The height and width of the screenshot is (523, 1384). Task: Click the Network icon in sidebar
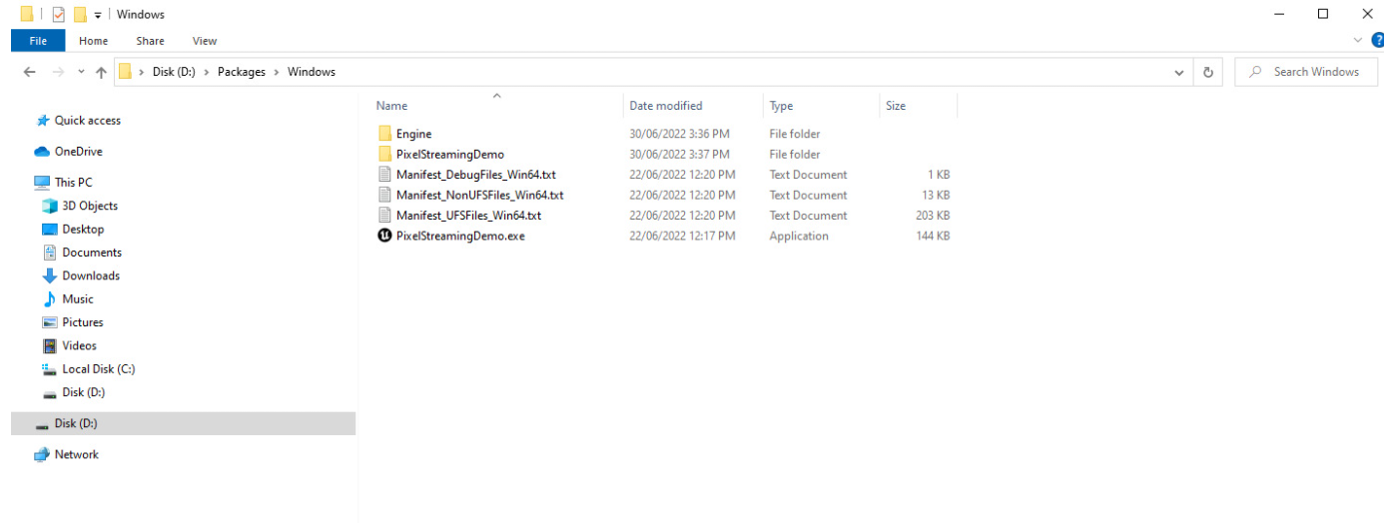pyautogui.click(x=42, y=455)
